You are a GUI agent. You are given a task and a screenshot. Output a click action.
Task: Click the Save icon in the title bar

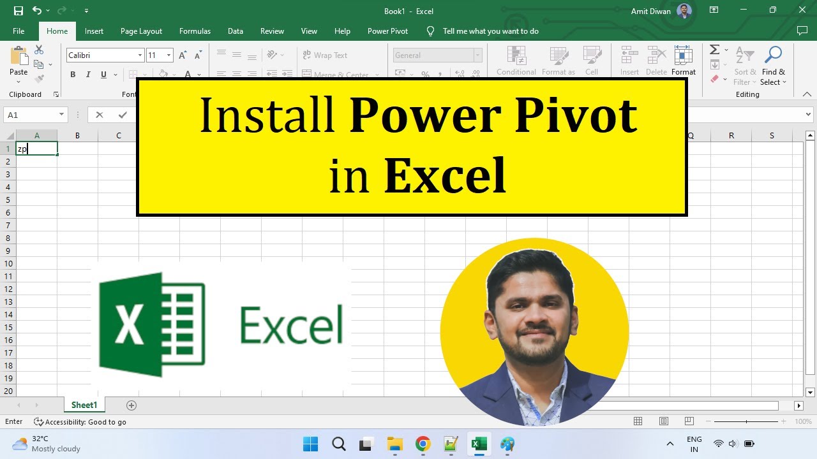tap(18, 11)
